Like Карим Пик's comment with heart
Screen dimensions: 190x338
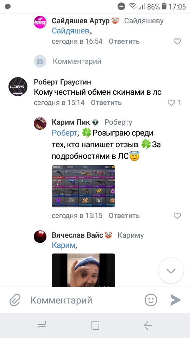tap(177, 215)
